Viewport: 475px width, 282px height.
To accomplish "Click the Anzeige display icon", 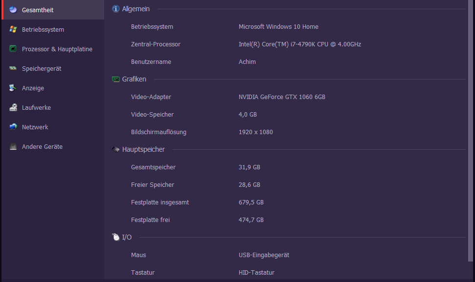I will [x=13, y=88].
